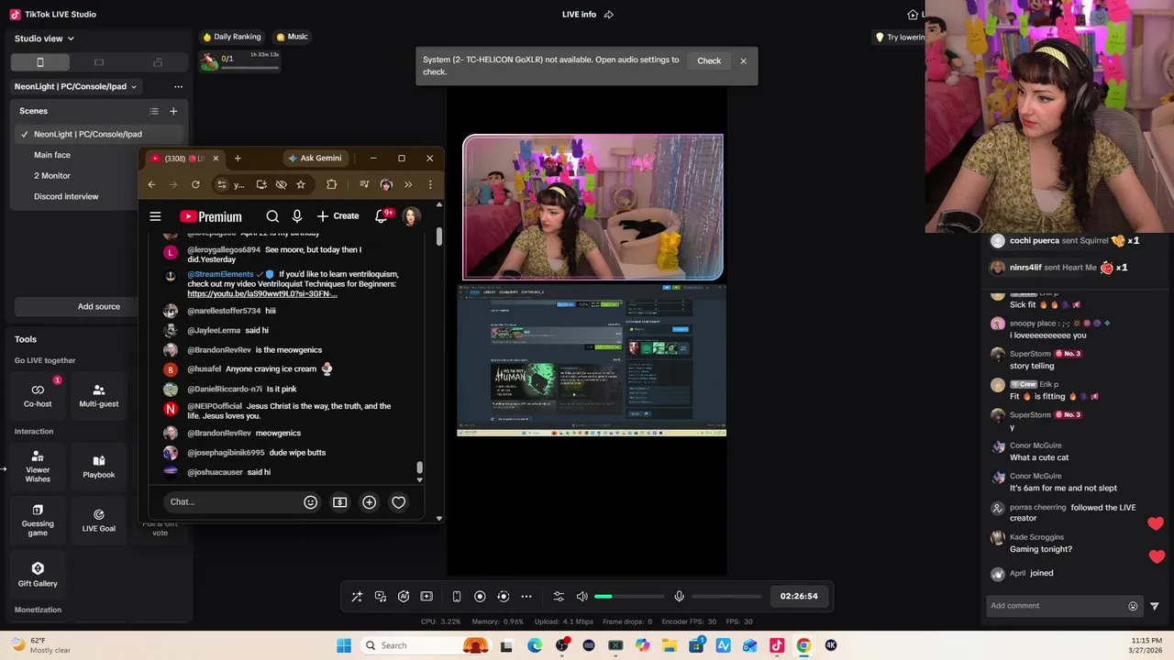The width and height of the screenshot is (1174, 660).
Task: Open the Windows Start menu
Action: [344, 645]
